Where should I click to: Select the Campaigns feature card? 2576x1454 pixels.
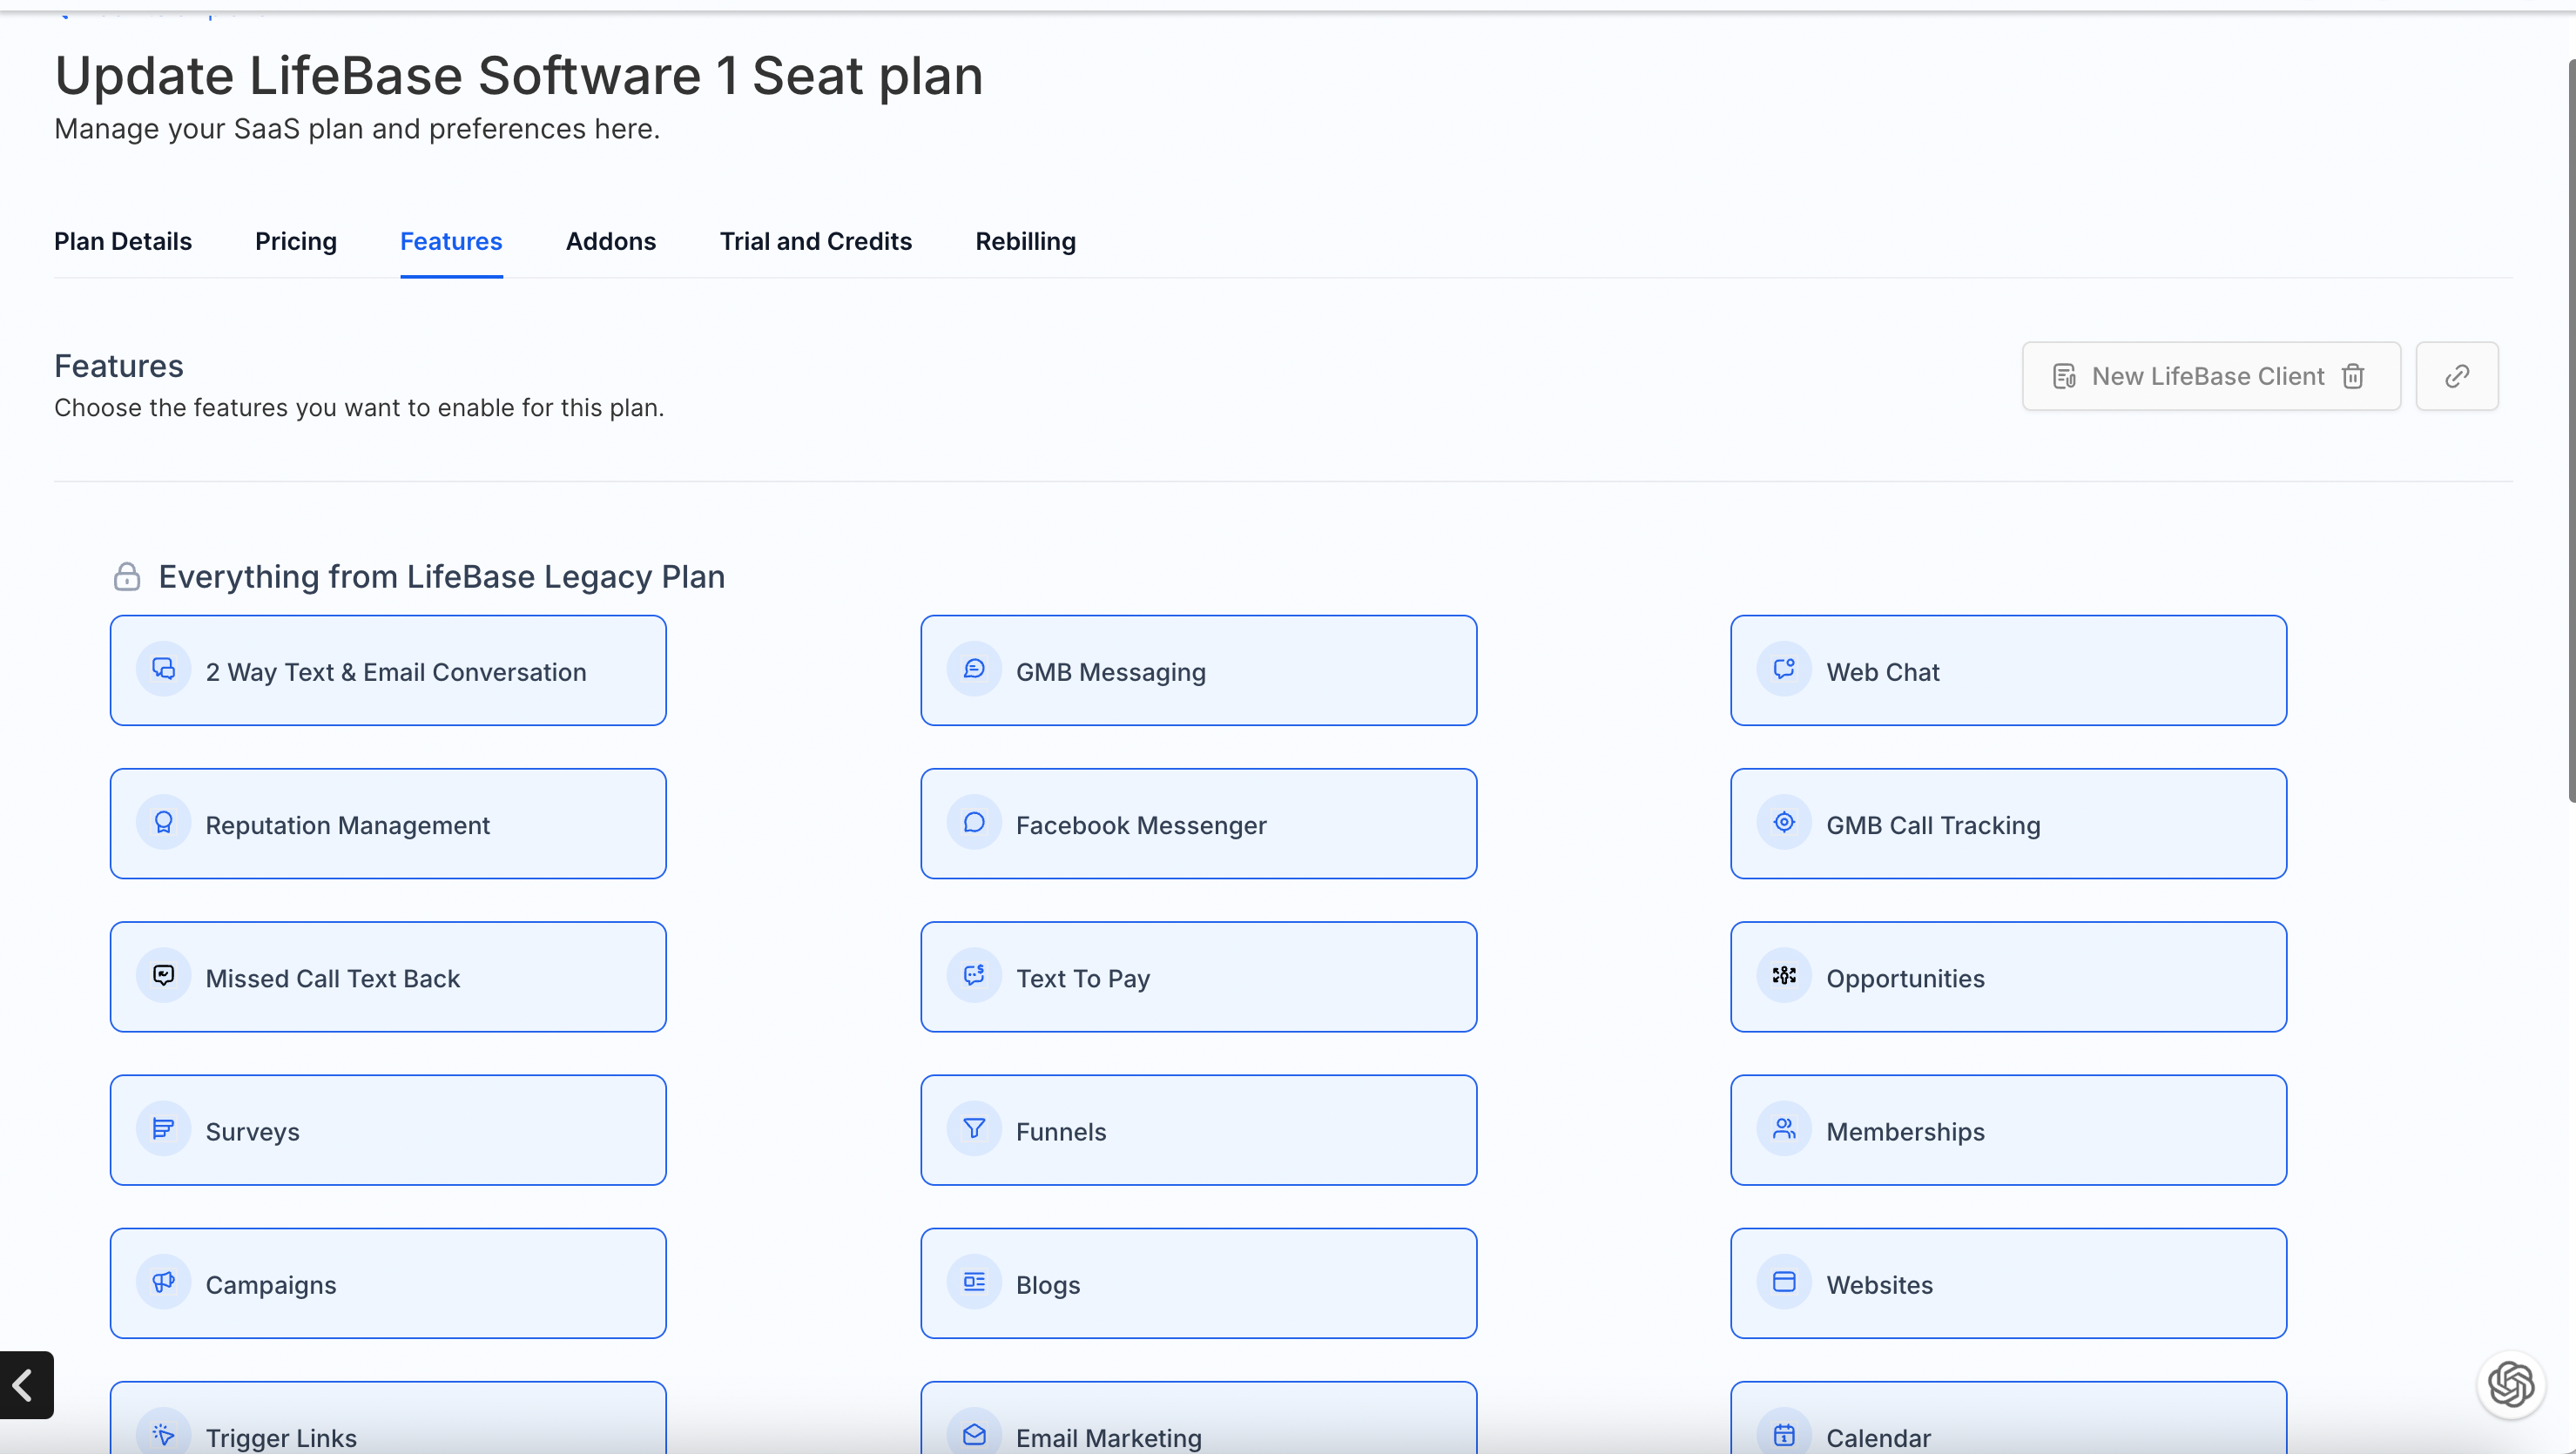(x=388, y=1283)
